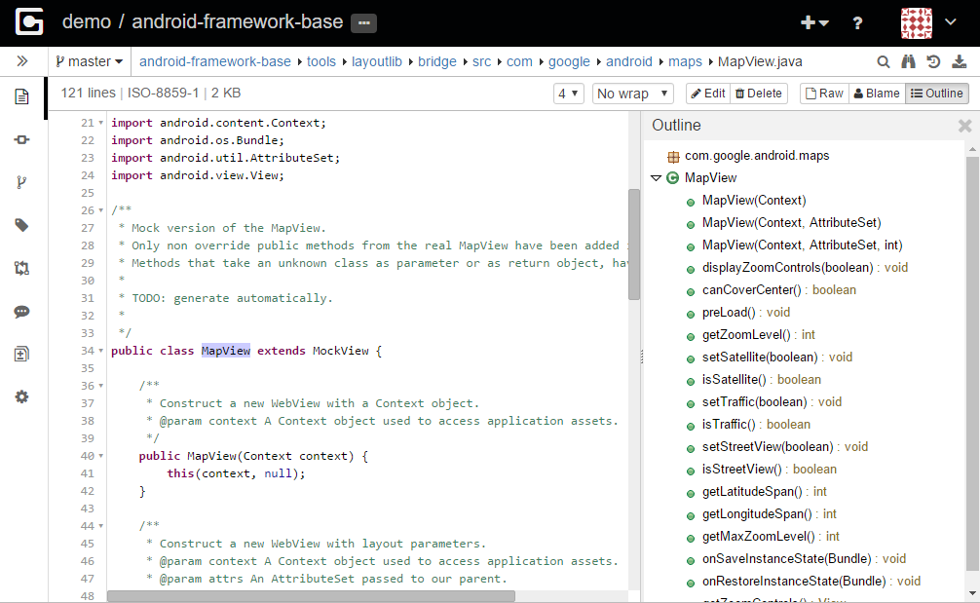Click the code editor vertical scrollbar thumb
Image resolution: width=980 pixels, height=603 pixels.
coord(634,245)
